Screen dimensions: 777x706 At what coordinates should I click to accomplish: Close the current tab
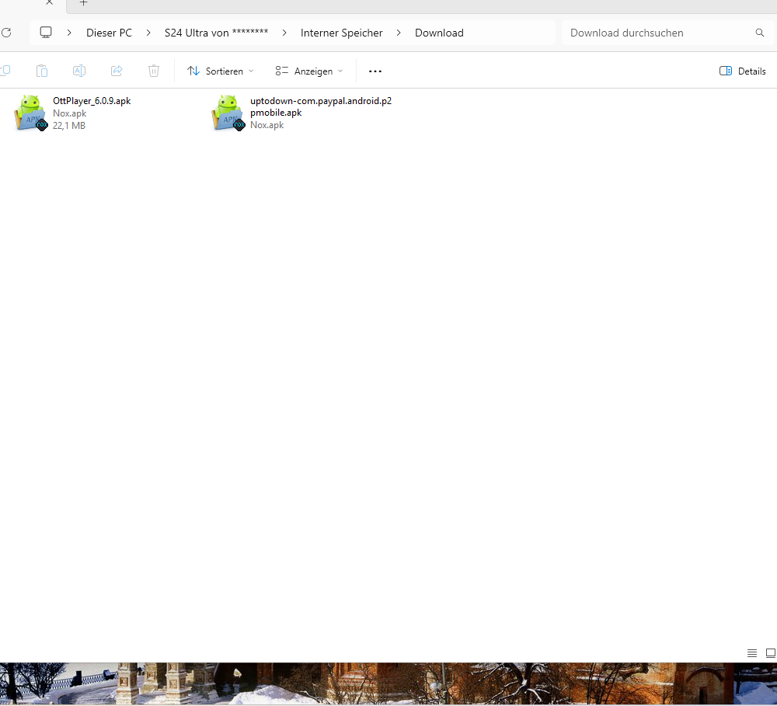[x=49, y=2]
